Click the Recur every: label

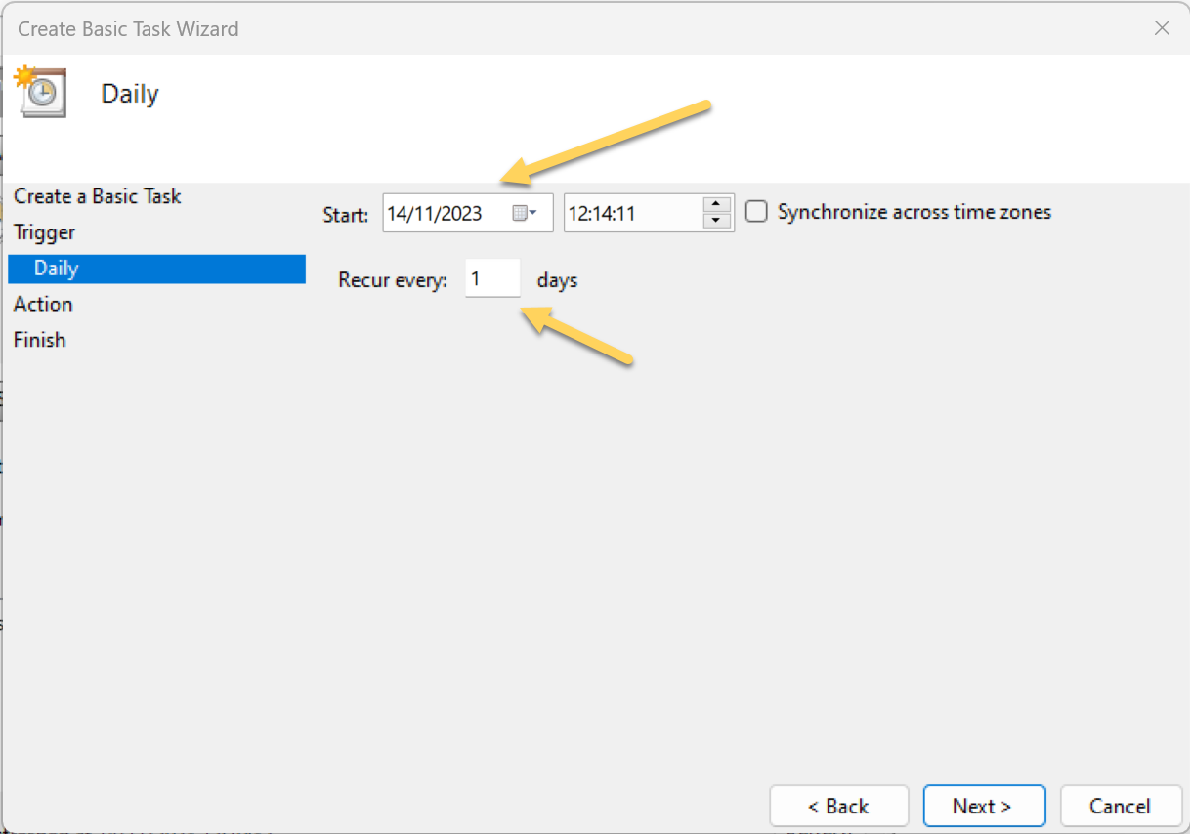point(393,280)
